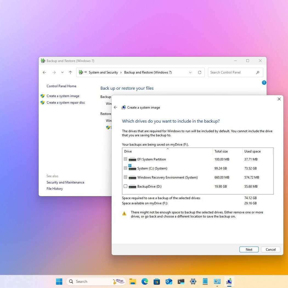
Task: Open Terminal from the taskbar
Action: (x=181, y=281)
